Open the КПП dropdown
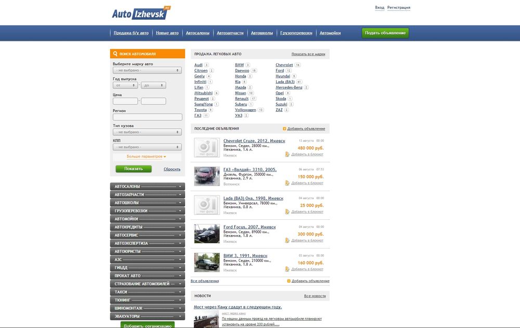 tap(147, 147)
